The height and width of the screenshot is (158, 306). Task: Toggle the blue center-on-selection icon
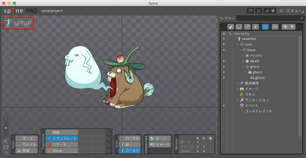point(265,27)
